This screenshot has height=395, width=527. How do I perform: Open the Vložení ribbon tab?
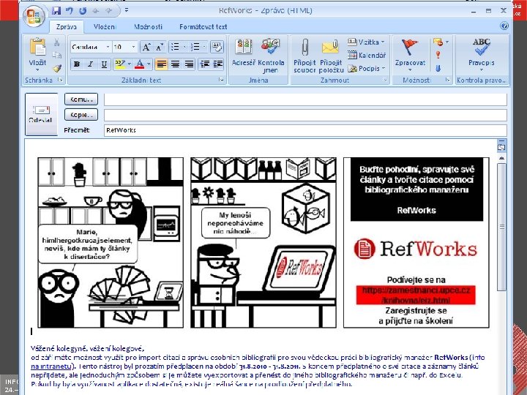click(x=105, y=27)
